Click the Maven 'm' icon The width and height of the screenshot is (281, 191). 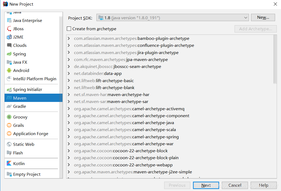tap(9, 98)
